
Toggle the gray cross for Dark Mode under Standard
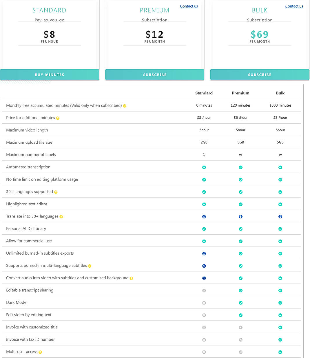point(204,303)
